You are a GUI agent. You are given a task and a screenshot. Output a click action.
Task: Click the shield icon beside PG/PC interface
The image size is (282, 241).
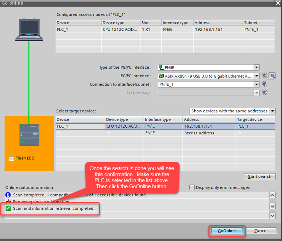[x=264, y=76]
